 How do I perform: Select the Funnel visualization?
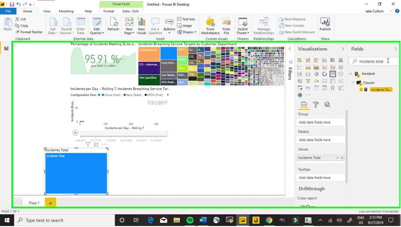[x=308, y=81]
